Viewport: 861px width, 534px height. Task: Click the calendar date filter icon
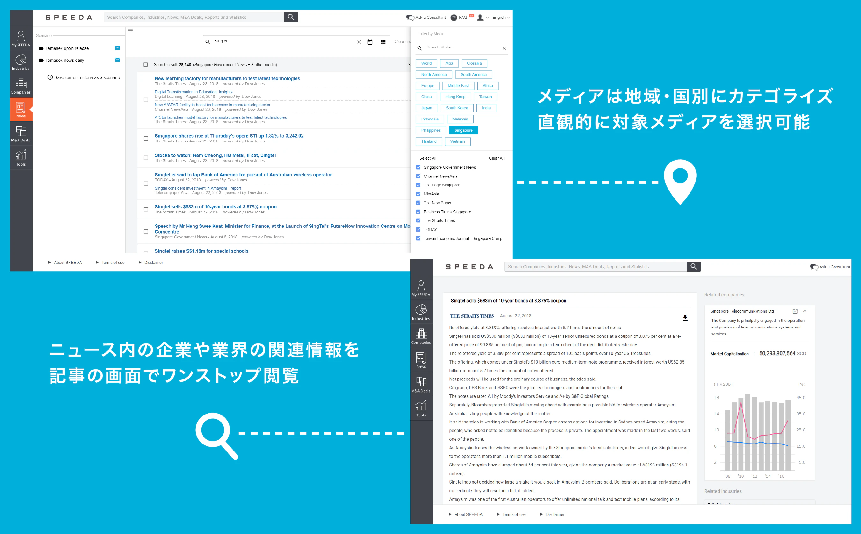click(369, 42)
